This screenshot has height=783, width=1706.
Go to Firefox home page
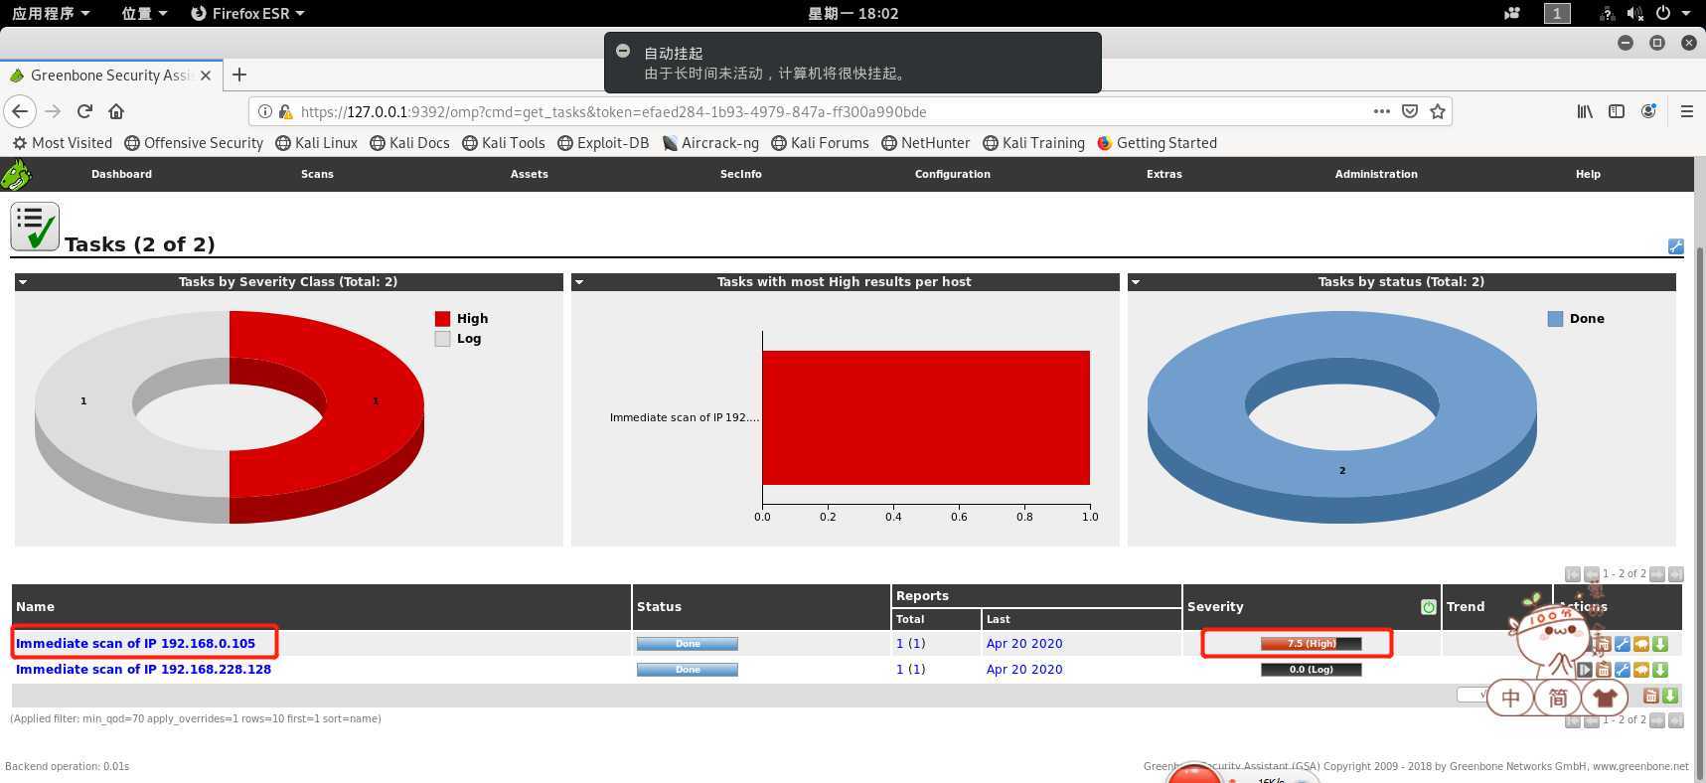(x=116, y=111)
